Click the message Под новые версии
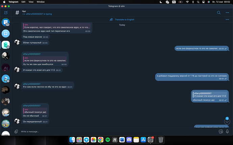 (x=35, y=37)
